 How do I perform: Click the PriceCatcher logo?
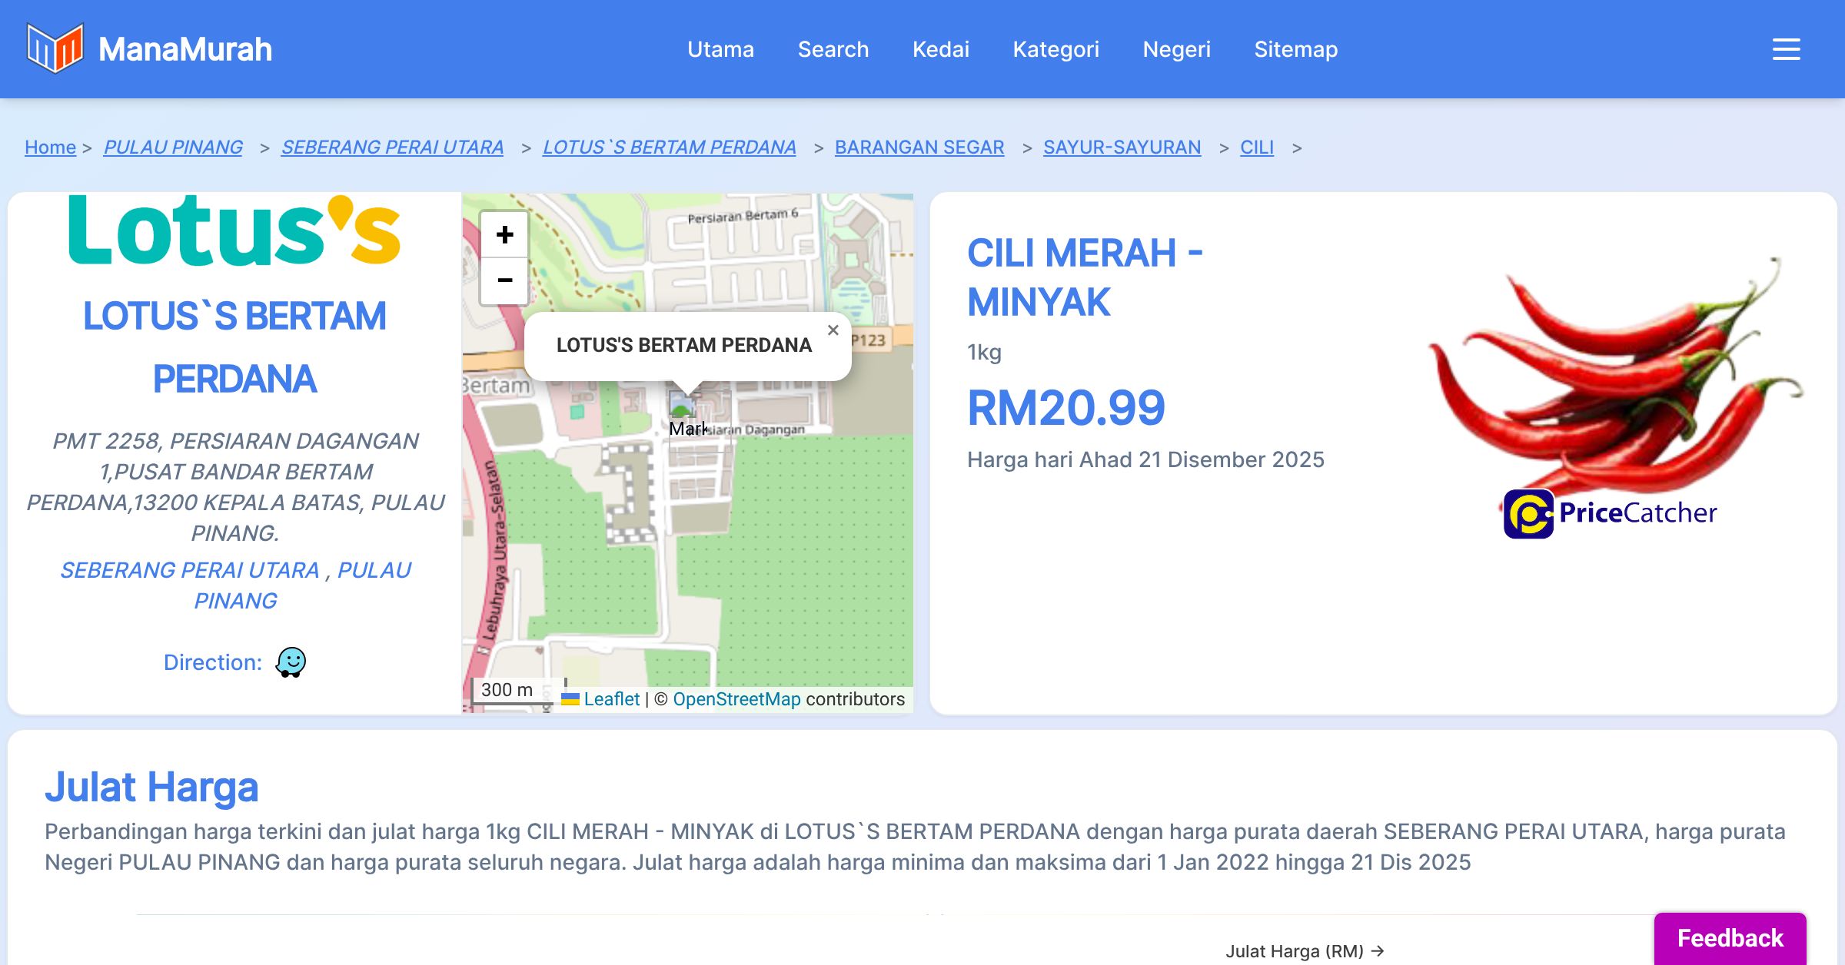[1610, 513]
